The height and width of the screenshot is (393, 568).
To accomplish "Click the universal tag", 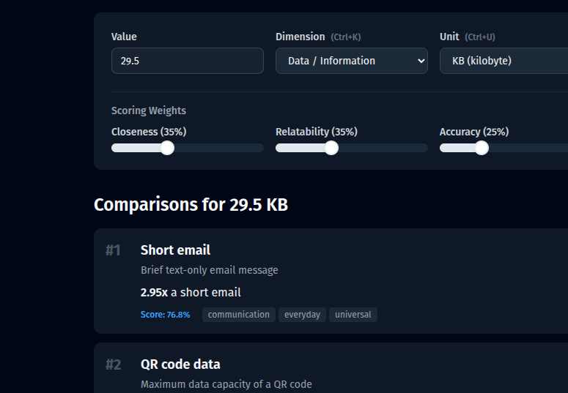I will pos(353,315).
